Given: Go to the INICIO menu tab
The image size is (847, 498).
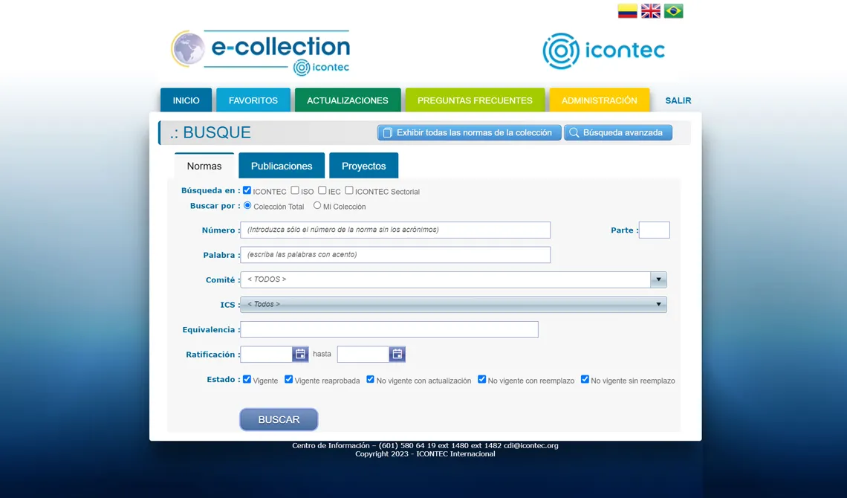Looking at the screenshot, I should (x=186, y=100).
